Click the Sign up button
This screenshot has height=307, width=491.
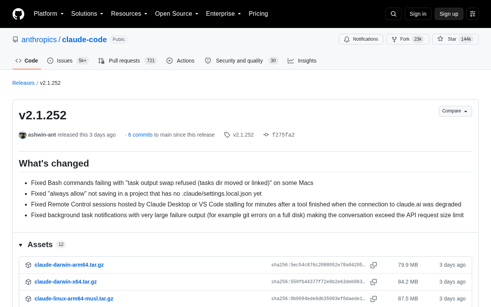pos(449,14)
